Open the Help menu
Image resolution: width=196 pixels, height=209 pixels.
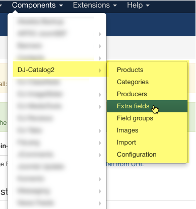138,5
